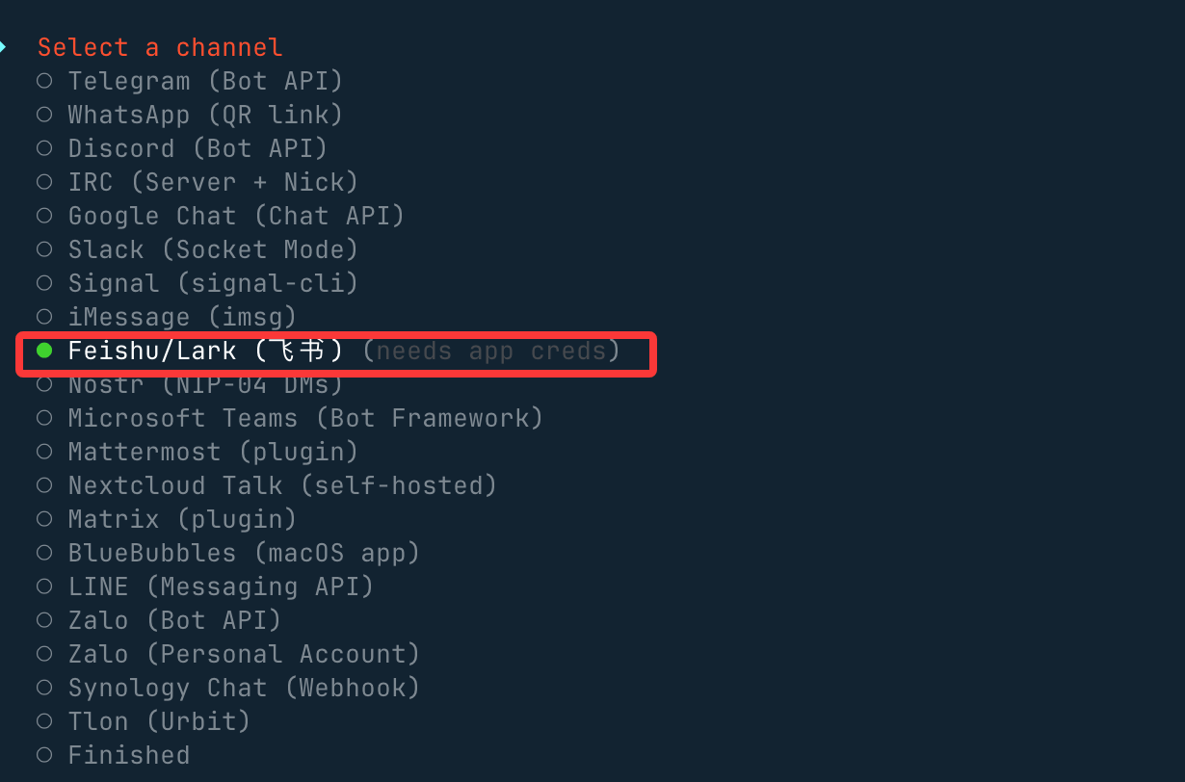Select the Signal (signal-cli) channel
The height and width of the screenshot is (782, 1185).
(x=44, y=283)
